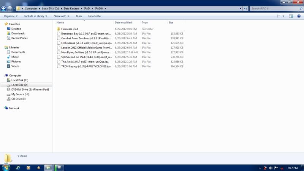This screenshot has width=304, height=171.
Task: Open Libraries in navigation pane
Action: click(14, 47)
